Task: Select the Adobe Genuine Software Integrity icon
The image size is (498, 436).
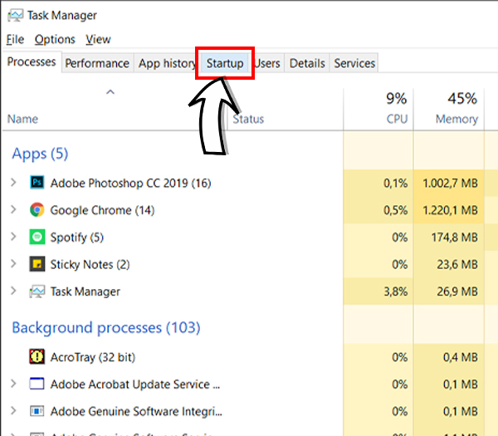Action: tap(37, 411)
